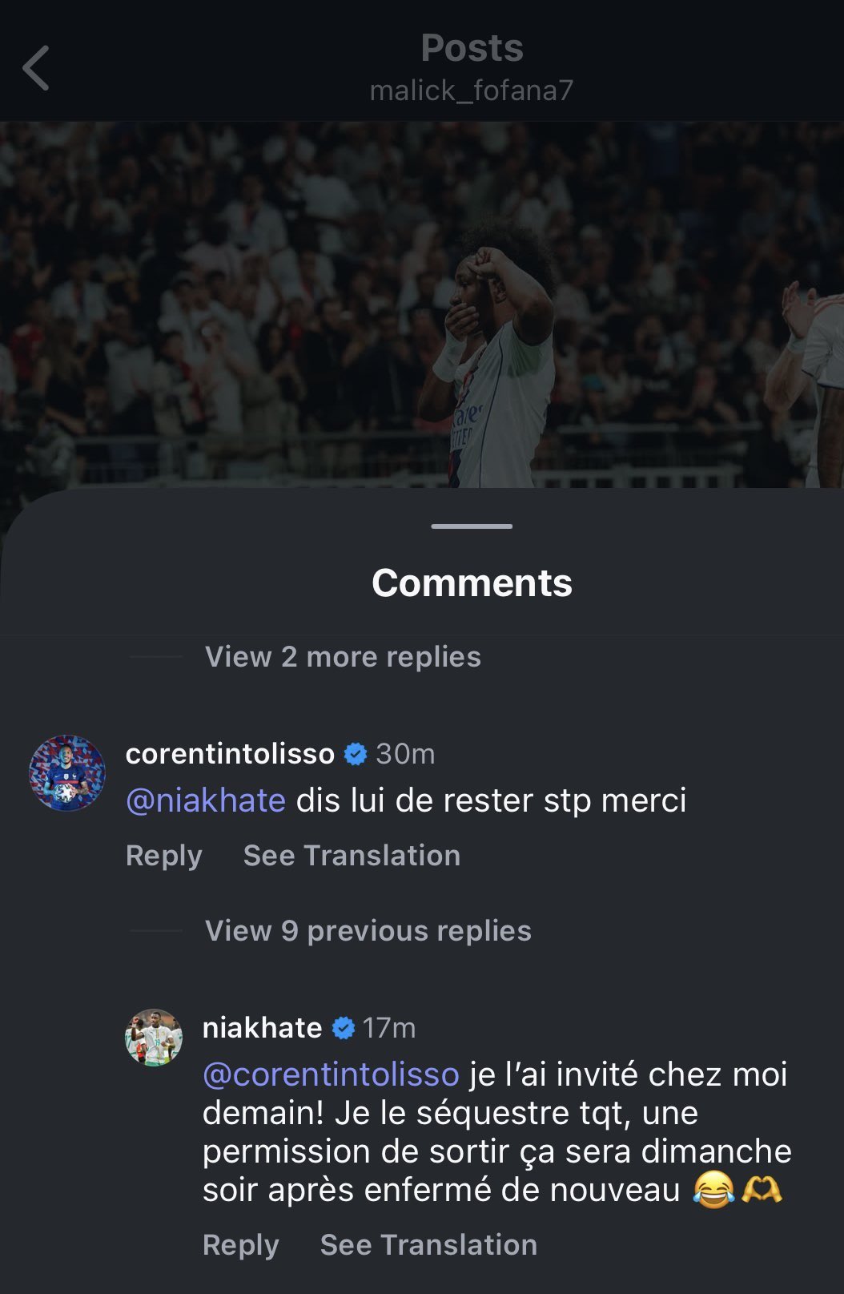Open the @corentintolisso mention
The width and height of the screenshot is (844, 1294).
(x=331, y=1074)
